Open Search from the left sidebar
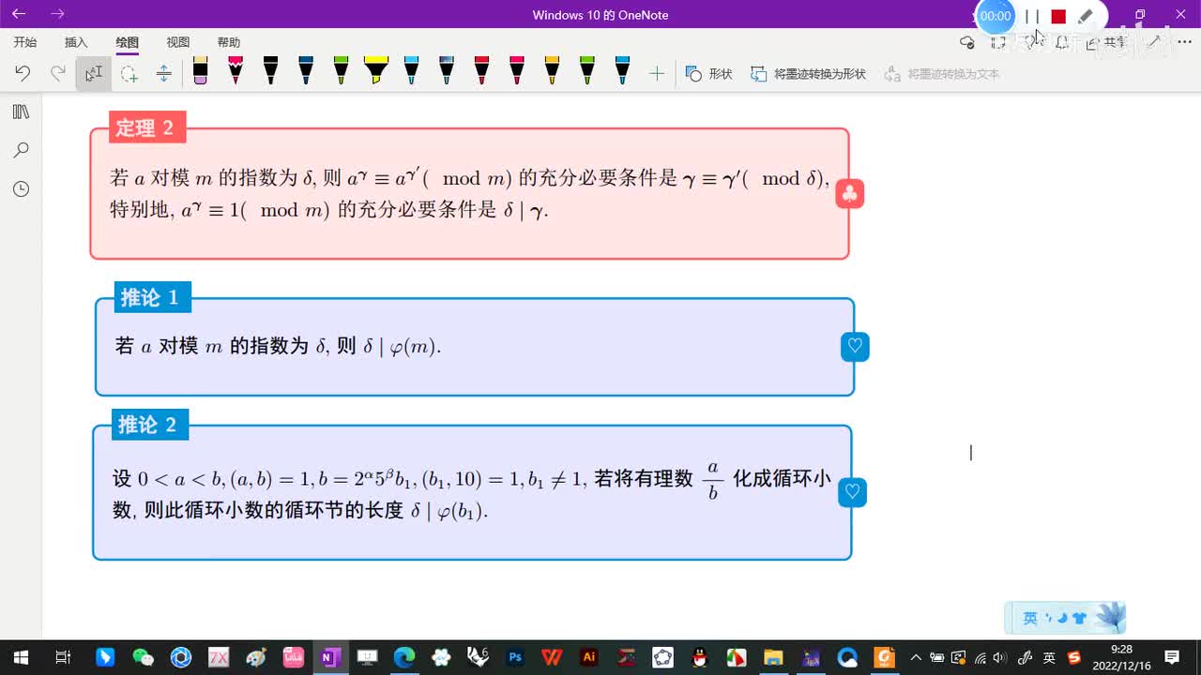The height and width of the screenshot is (675, 1201). click(21, 150)
